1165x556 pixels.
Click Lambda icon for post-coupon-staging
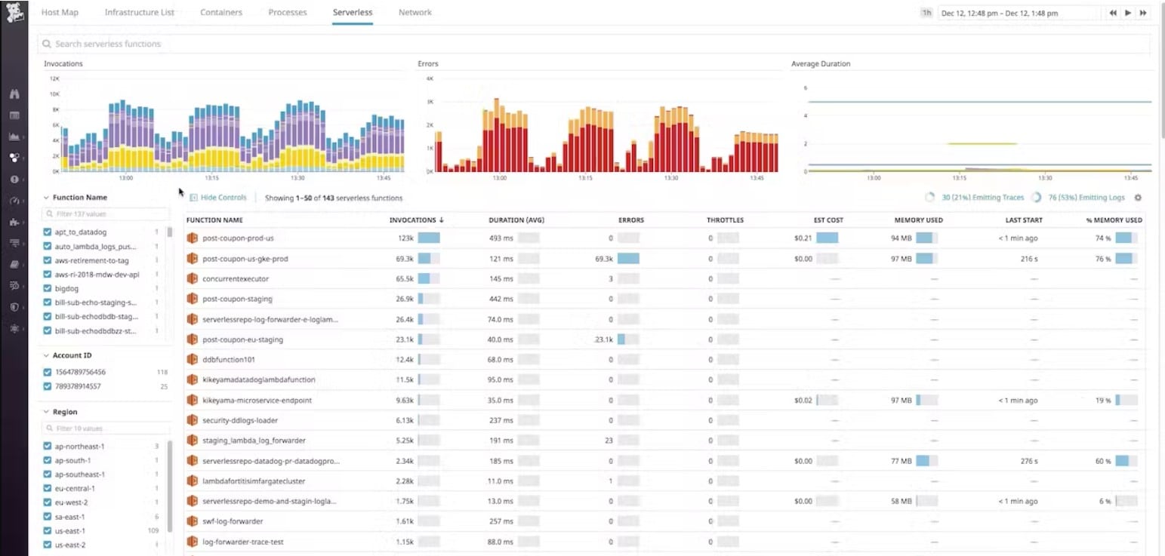(x=192, y=299)
